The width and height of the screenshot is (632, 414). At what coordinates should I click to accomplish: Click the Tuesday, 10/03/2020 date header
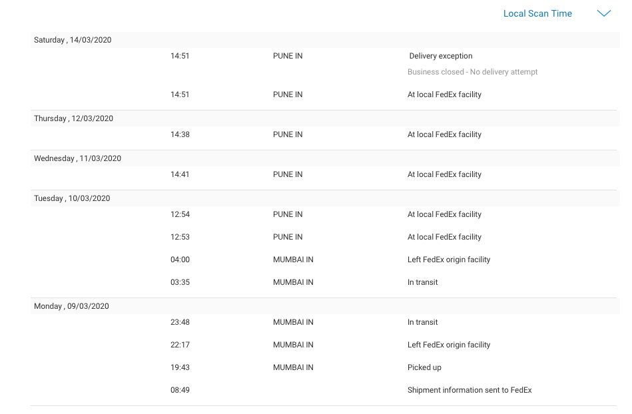(x=72, y=198)
